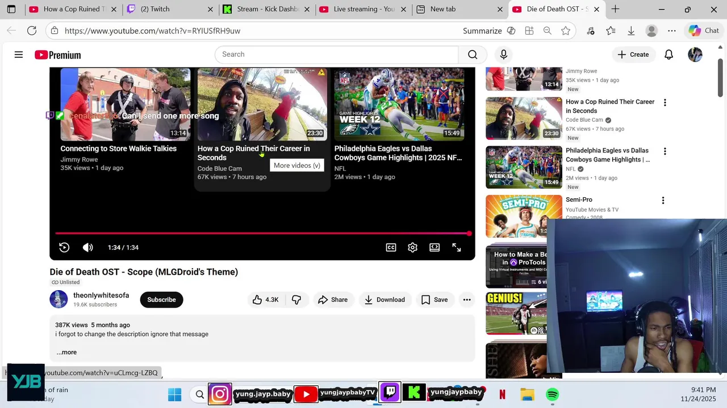The height and width of the screenshot is (408, 727).
Task: Reload the page
Action: tap(32, 31)
